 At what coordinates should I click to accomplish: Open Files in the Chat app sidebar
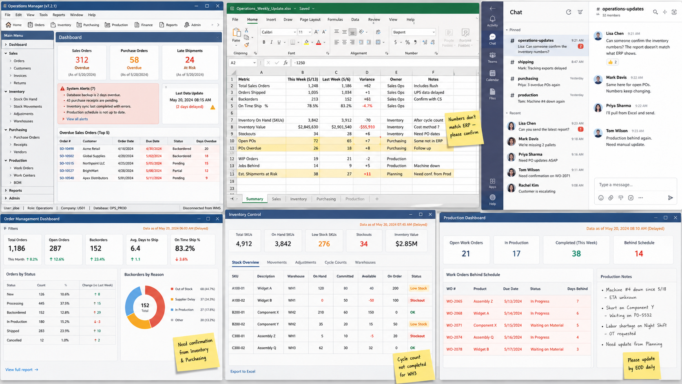point(492,94)
